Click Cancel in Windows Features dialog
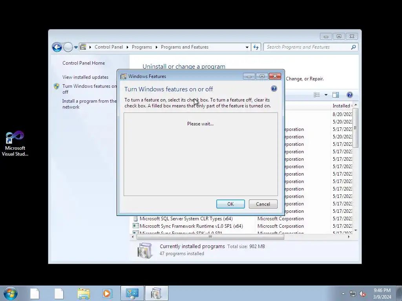 (x=263, y=204)
